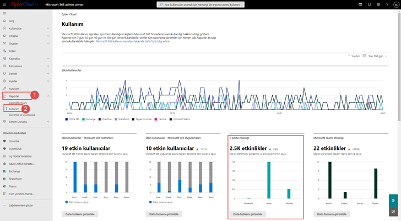Click the Kurulum setup wrench icon
401x221 pixels.
4,89
